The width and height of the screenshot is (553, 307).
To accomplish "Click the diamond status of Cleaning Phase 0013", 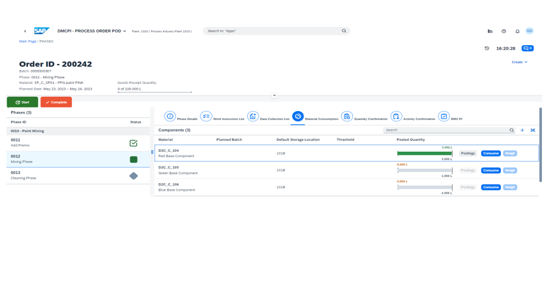I will click(x=133, y=176).
